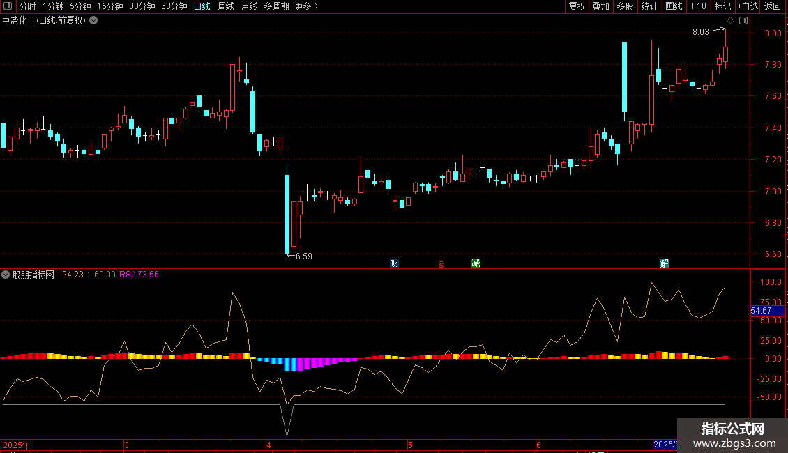Switch to 分时 intraday view
788x453 pixels.
(x=28, y=6)
